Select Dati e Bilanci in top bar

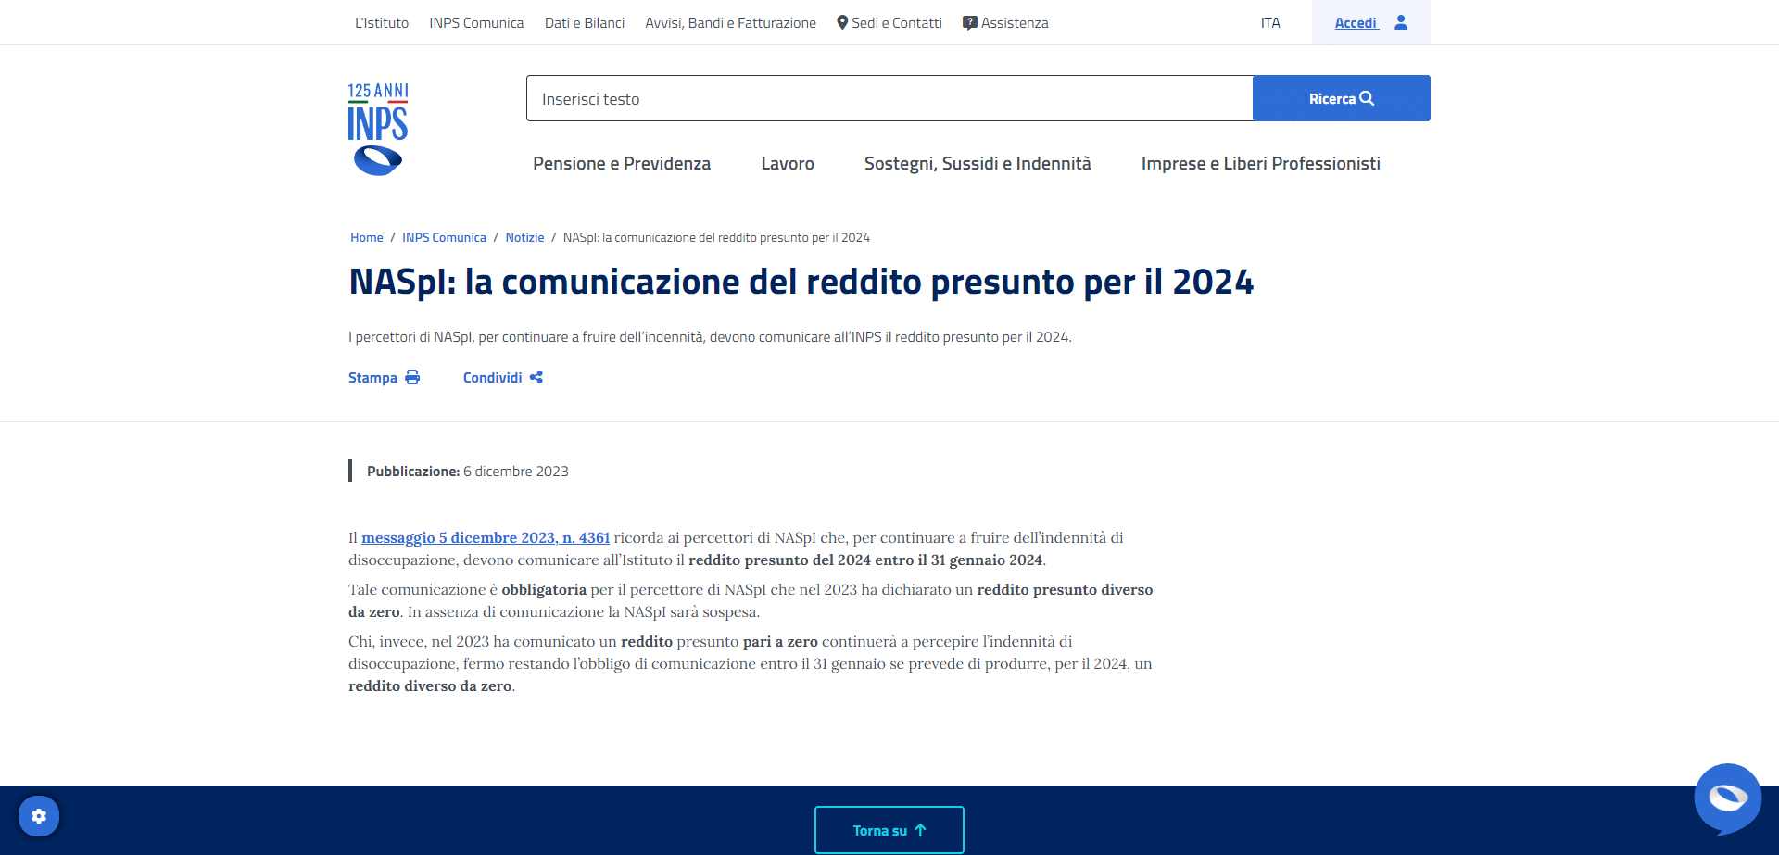tap(585, 22)
